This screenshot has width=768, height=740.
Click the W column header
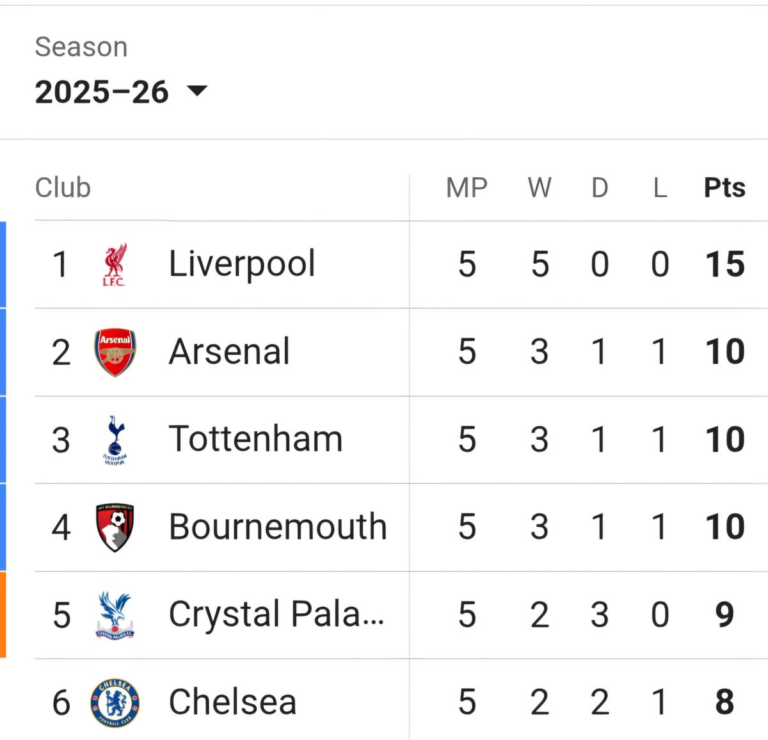click(x=540, y=188)
